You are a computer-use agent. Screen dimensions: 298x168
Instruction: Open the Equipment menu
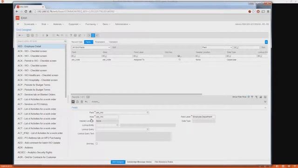(74, 24)
